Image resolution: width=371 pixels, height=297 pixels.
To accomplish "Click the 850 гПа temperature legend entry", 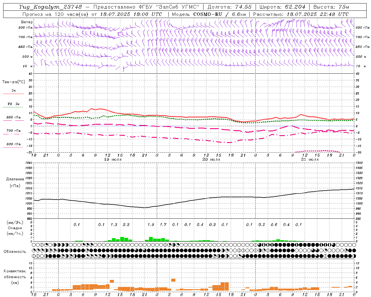I will [x=14, y=117].
